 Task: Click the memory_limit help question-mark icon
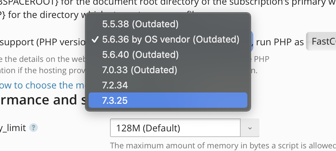click(33, 128)
